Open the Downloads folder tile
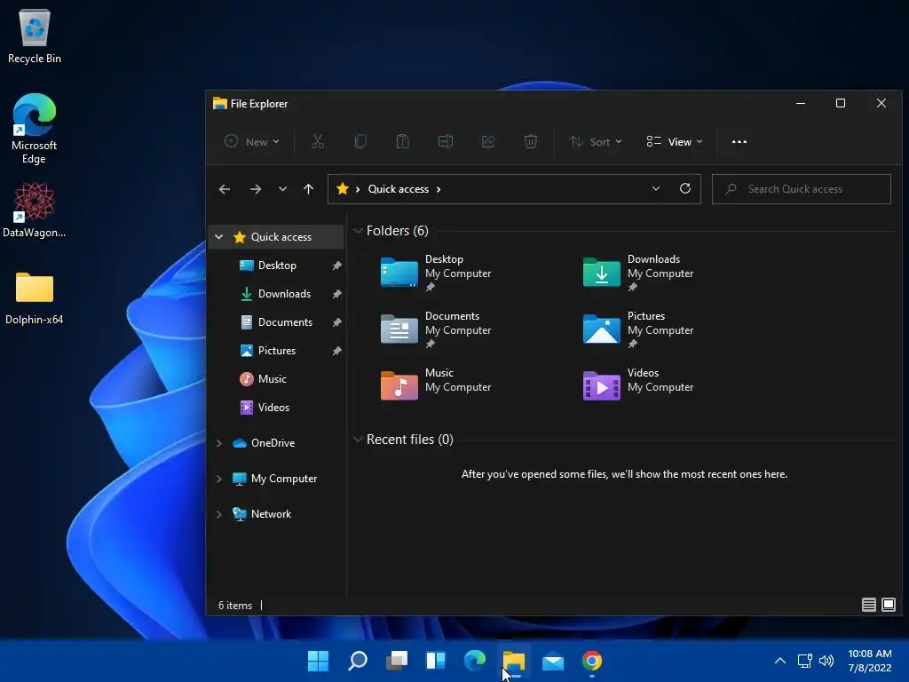Image resolution: width=909 pixels, height=682 pixels. point(638,273)
